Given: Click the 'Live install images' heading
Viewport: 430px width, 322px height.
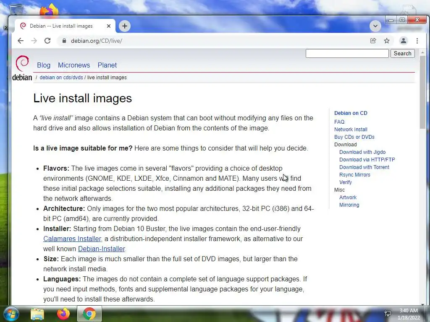Looking at the screenshot, I should pyautogui.click(x=83, y=98).
